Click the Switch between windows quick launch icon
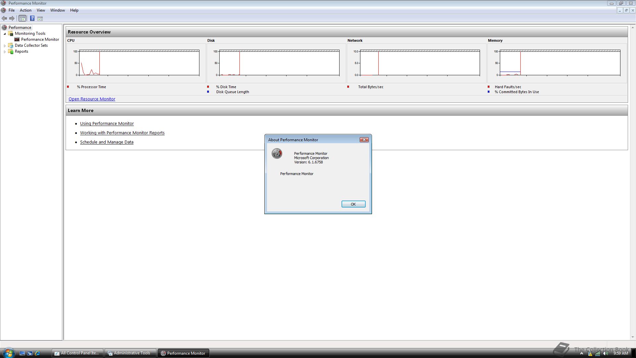The image size is (636, 358). pos(30,353)
